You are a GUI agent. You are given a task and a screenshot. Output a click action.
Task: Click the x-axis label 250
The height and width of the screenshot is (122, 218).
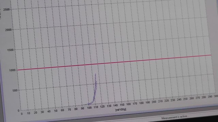[185, 99]
